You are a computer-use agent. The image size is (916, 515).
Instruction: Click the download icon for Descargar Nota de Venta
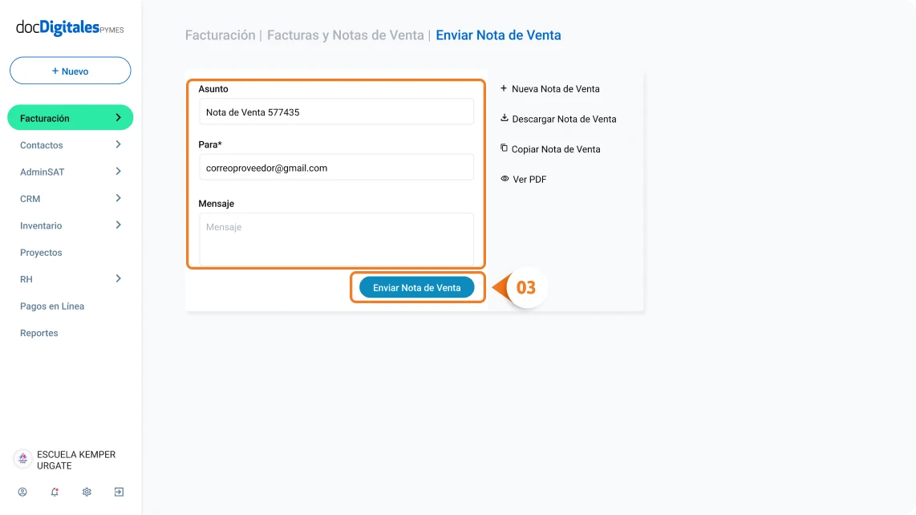[505, 119]
